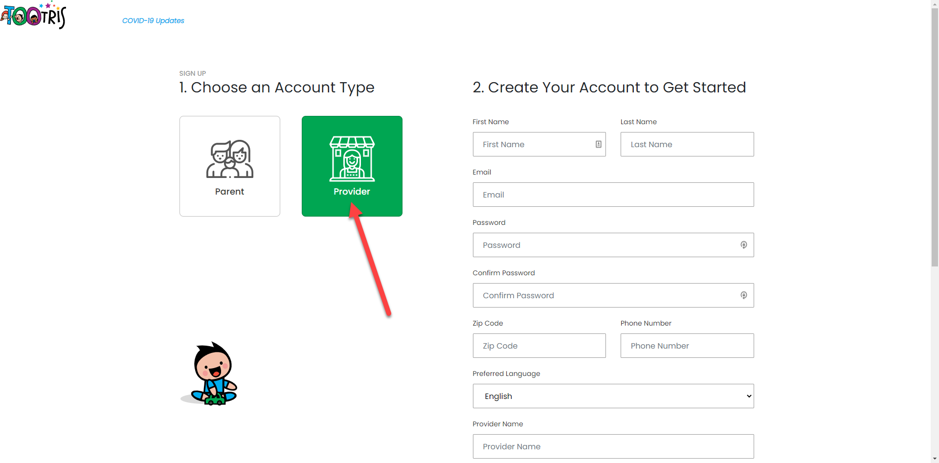The image size is (939, 463).
Task: Click the Provider storefront icon
Action: coord(352,158)
